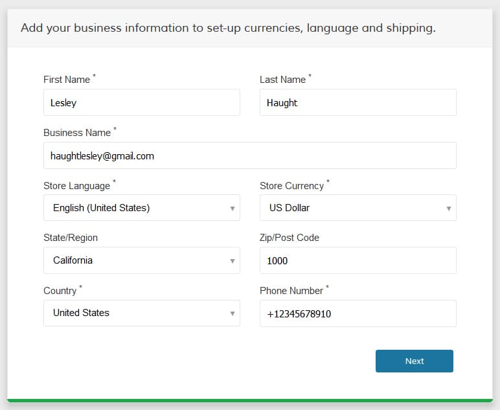Click the Business Name label

(77, 132)
